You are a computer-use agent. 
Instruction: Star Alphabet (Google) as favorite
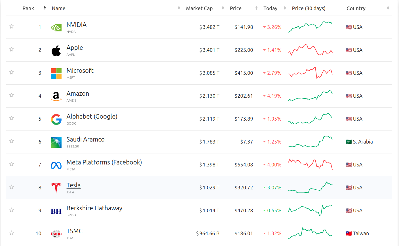tap(12, 118)
